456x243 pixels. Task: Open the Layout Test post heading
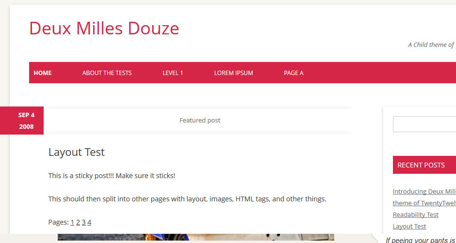click(77, 152)
